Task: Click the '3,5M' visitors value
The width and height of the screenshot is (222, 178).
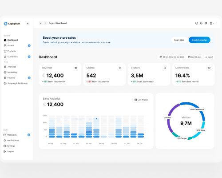Action: (137, 76)
